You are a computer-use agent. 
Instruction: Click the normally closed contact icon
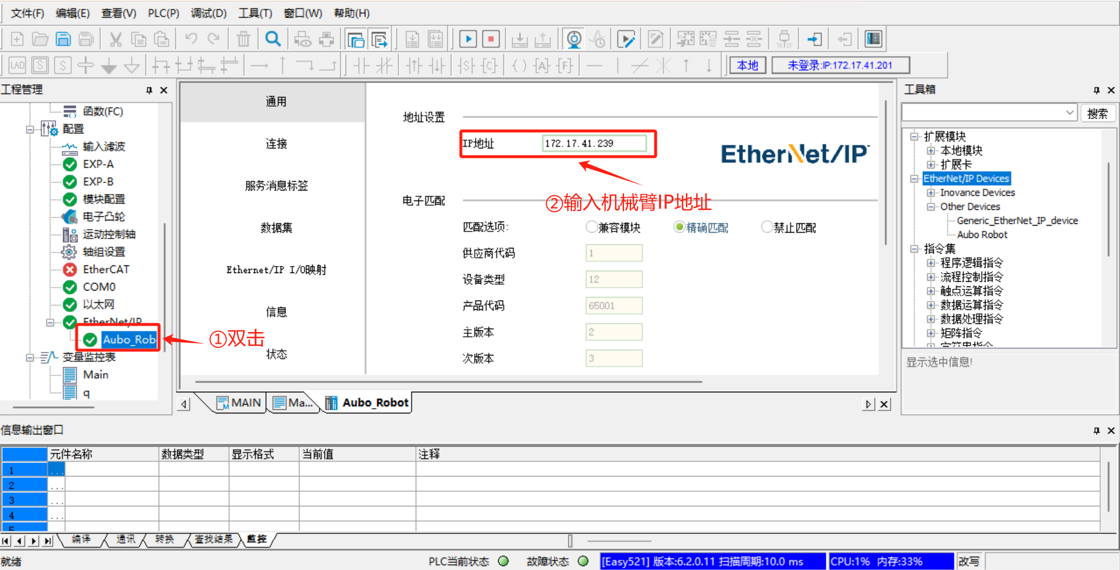(384, 65)
